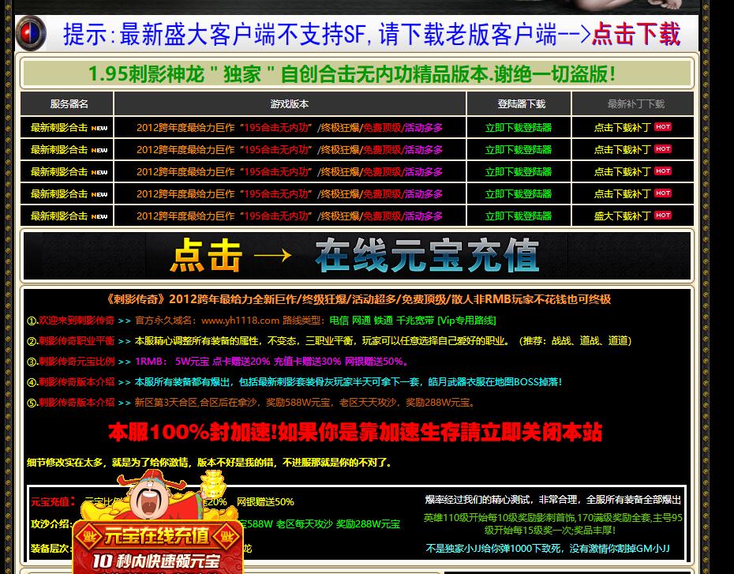Open the large "在线元宝充值" banner

[x=357, y=256]
